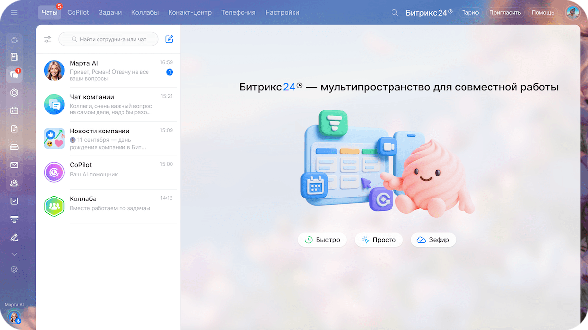Click the search magnifier in top bar

click(394, 13)
